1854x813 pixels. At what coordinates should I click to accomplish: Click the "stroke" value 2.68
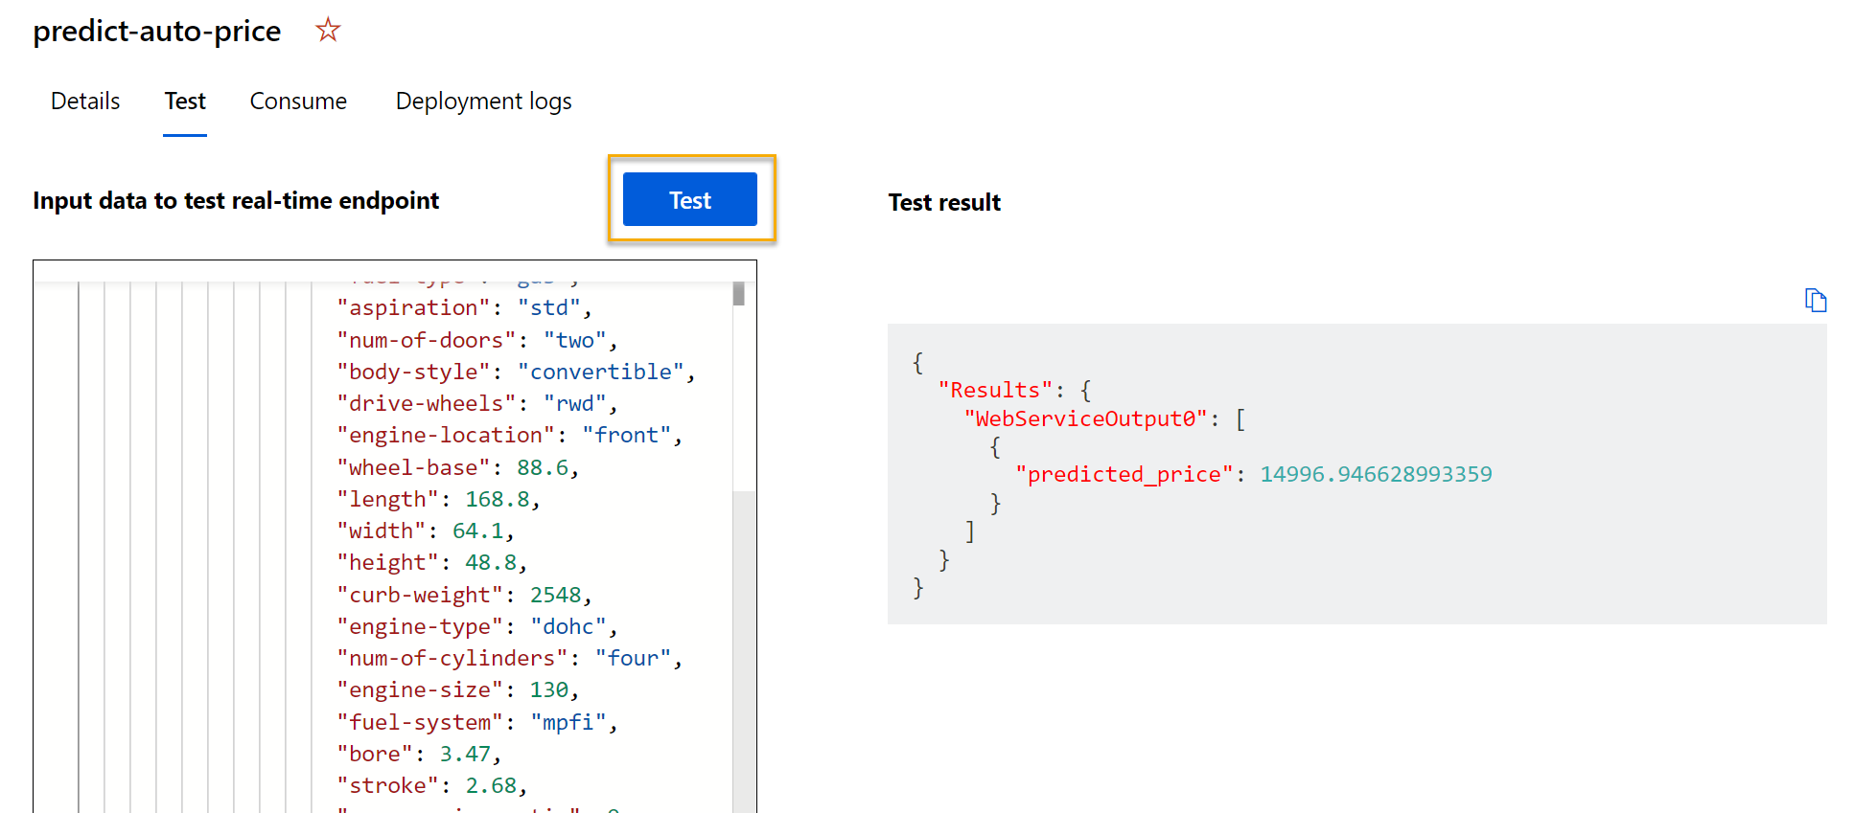click(x=491, y=785)
